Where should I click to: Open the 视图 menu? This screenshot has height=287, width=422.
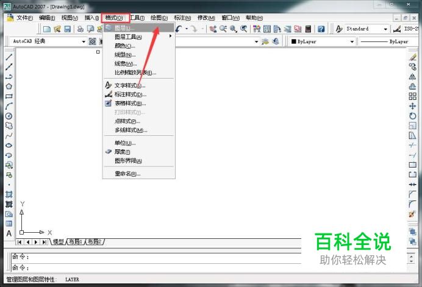pyautogui.click(x=70, y=18)
